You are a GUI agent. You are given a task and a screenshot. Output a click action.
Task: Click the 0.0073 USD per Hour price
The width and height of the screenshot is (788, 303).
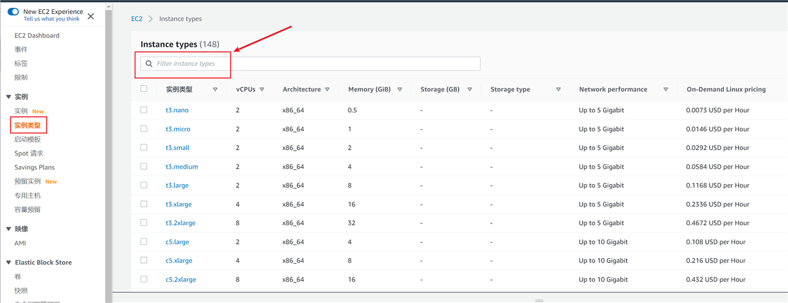pos(718,110)
